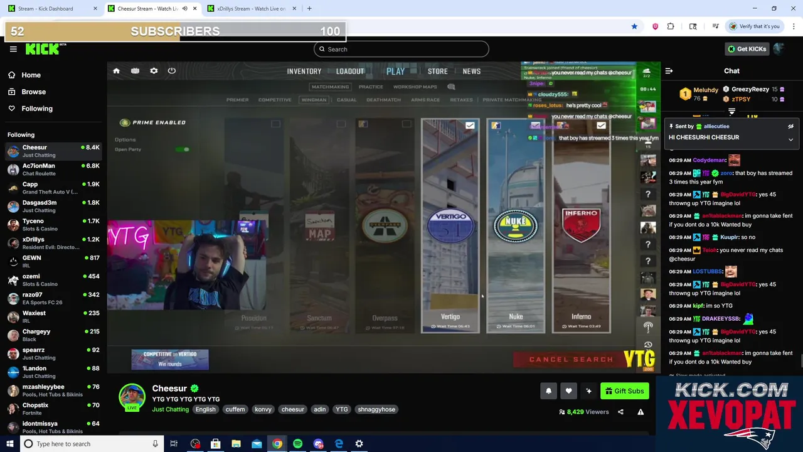Click the Verify that it's you button

tap(754, 26)
